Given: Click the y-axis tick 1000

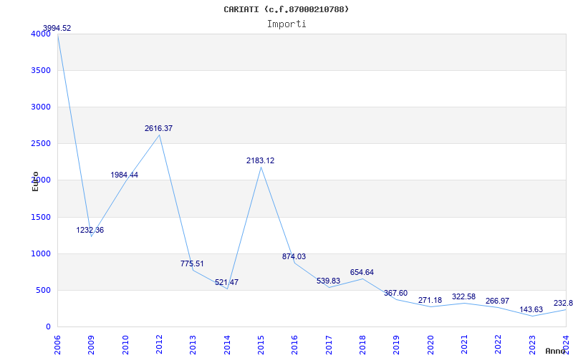Looking at the screenshot, I should click(x=41, y=254).
